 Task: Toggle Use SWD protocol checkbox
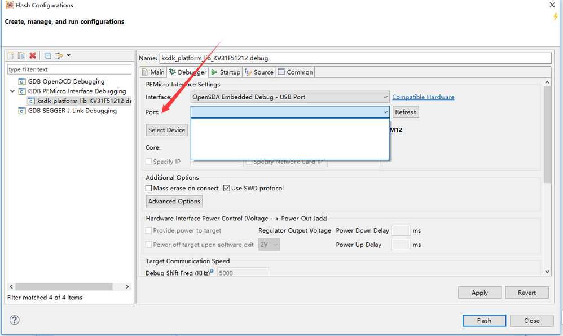click(x=227, y=188)
